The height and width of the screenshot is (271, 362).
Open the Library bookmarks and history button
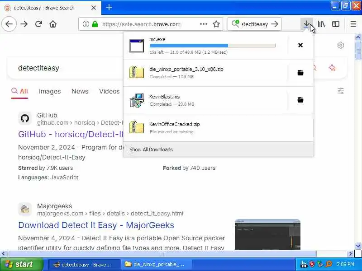click(x=321, y=24)
